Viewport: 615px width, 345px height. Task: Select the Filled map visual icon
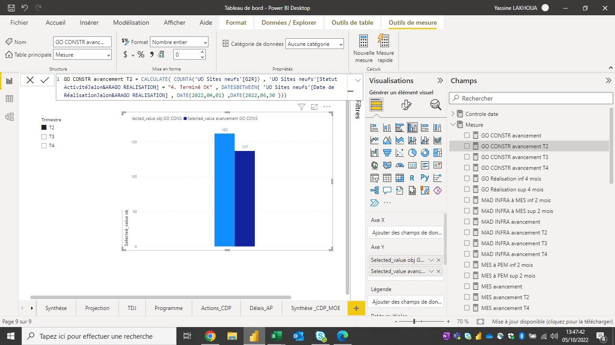click(x=387, y=165)
